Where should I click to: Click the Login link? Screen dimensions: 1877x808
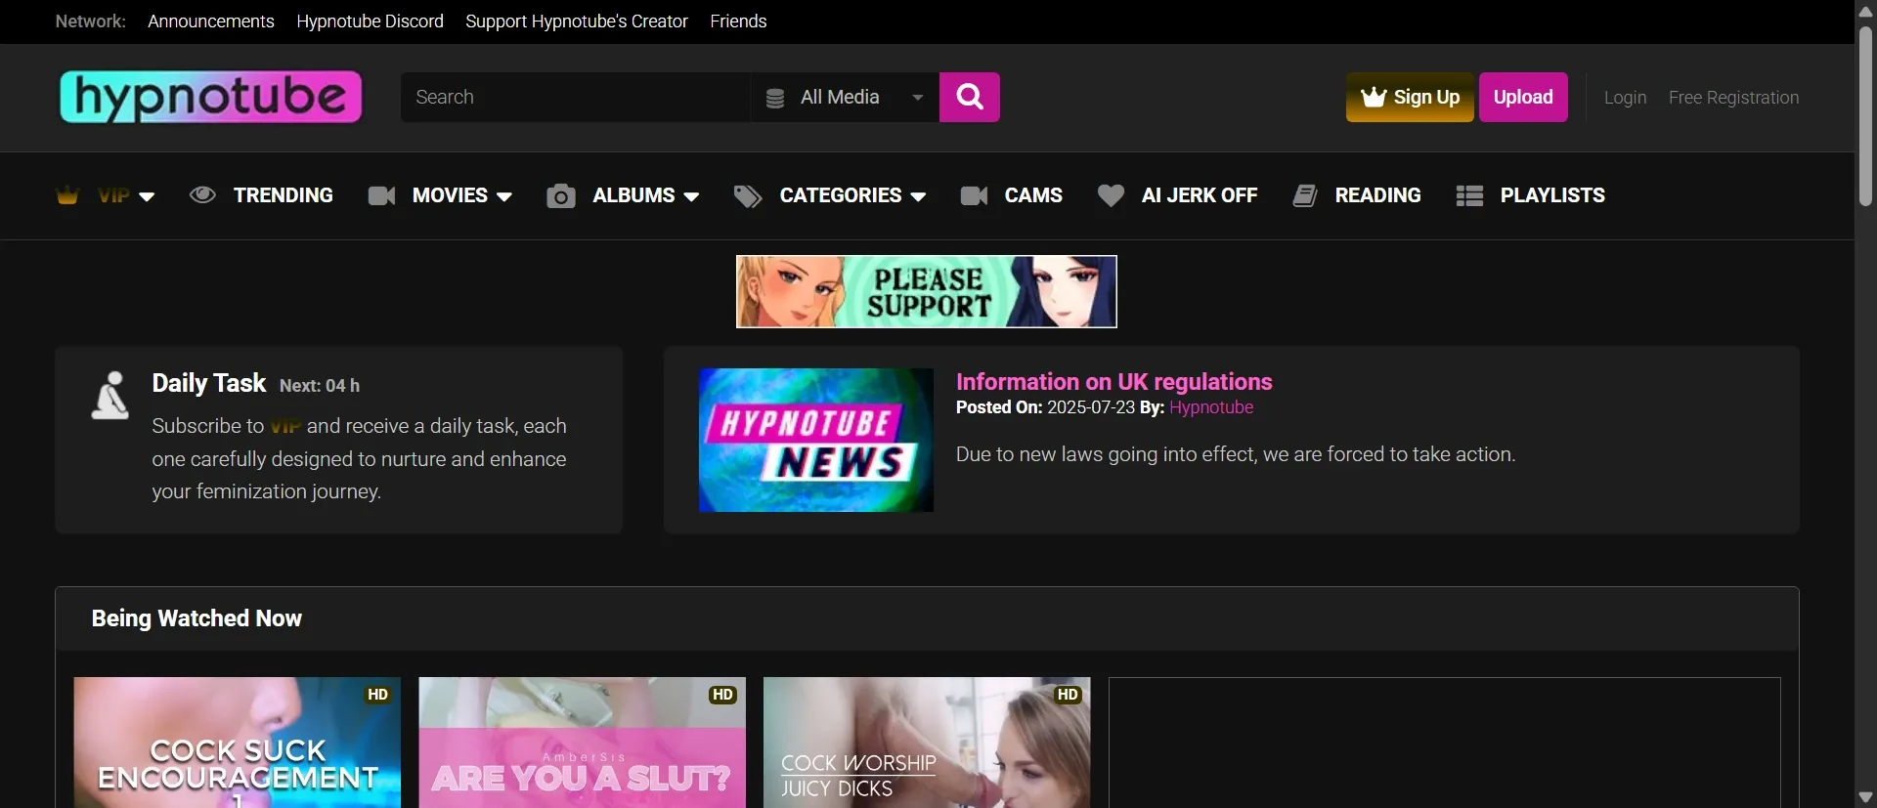[1625, 98]
